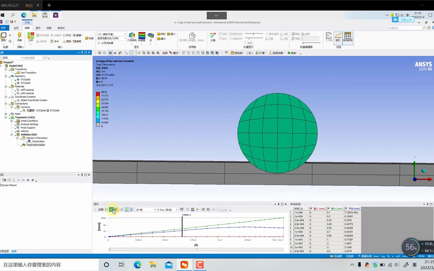Select Total Deformation in the tree
Image resolution: width=434 pixels, height=271 pixels.
point(36,145)
